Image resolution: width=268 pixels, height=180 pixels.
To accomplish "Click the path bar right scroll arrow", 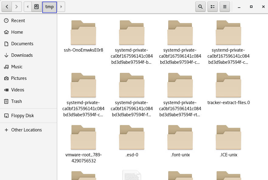I will (x=61, y=7).
